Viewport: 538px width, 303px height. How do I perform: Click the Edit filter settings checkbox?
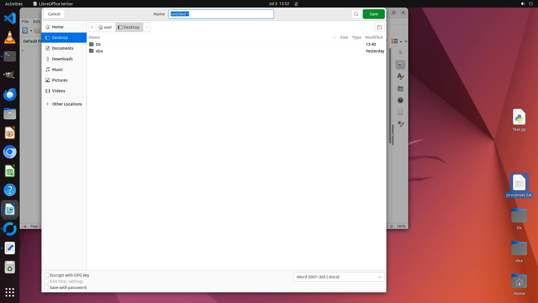47,281
